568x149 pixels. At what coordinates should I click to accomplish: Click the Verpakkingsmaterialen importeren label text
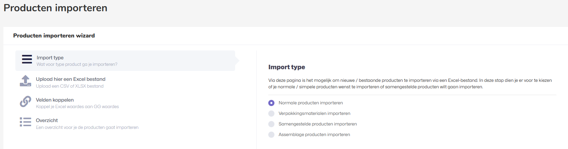tap(314, 114)
